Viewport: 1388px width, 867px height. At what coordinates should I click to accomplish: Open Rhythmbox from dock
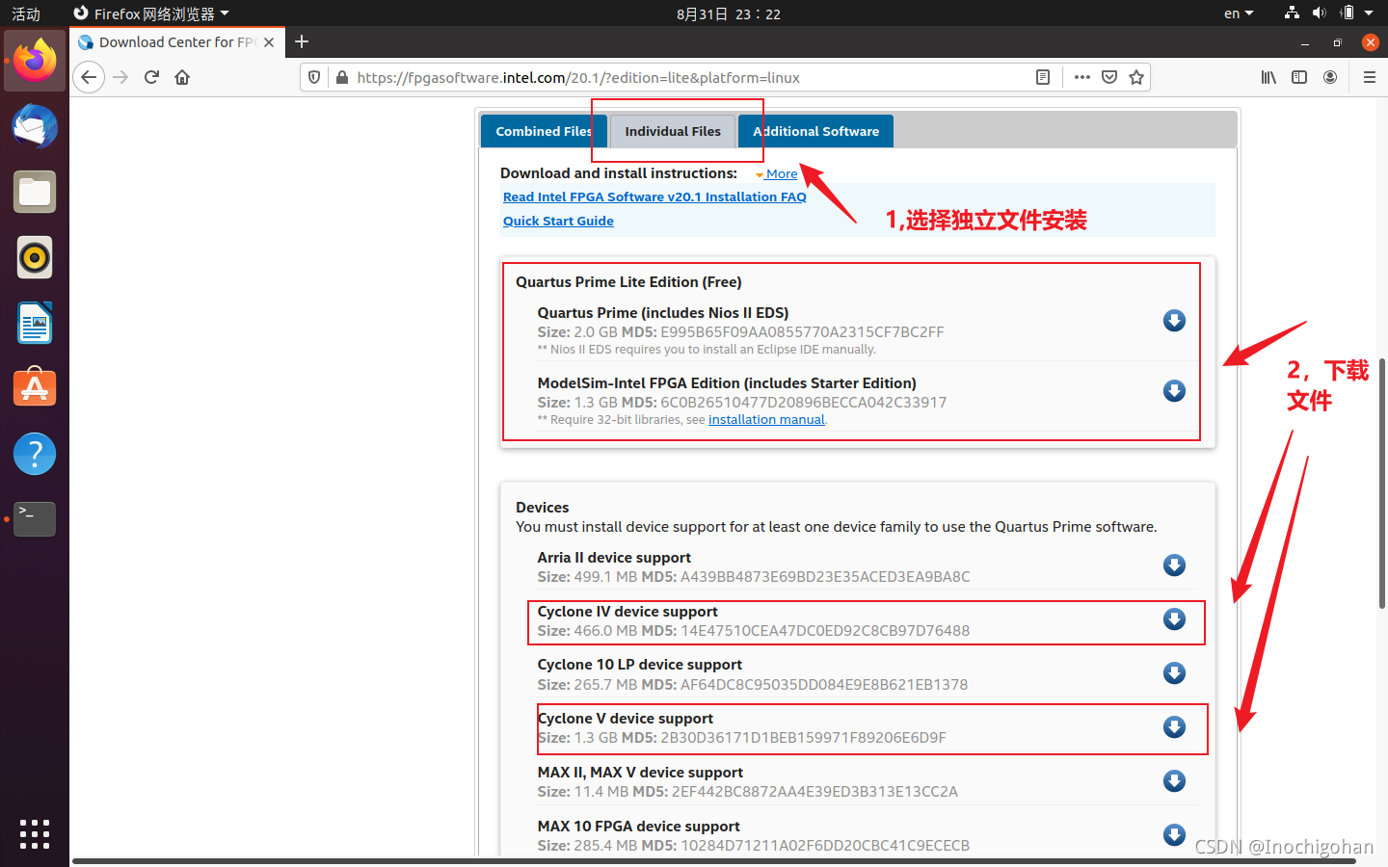(x=35, y=257)
